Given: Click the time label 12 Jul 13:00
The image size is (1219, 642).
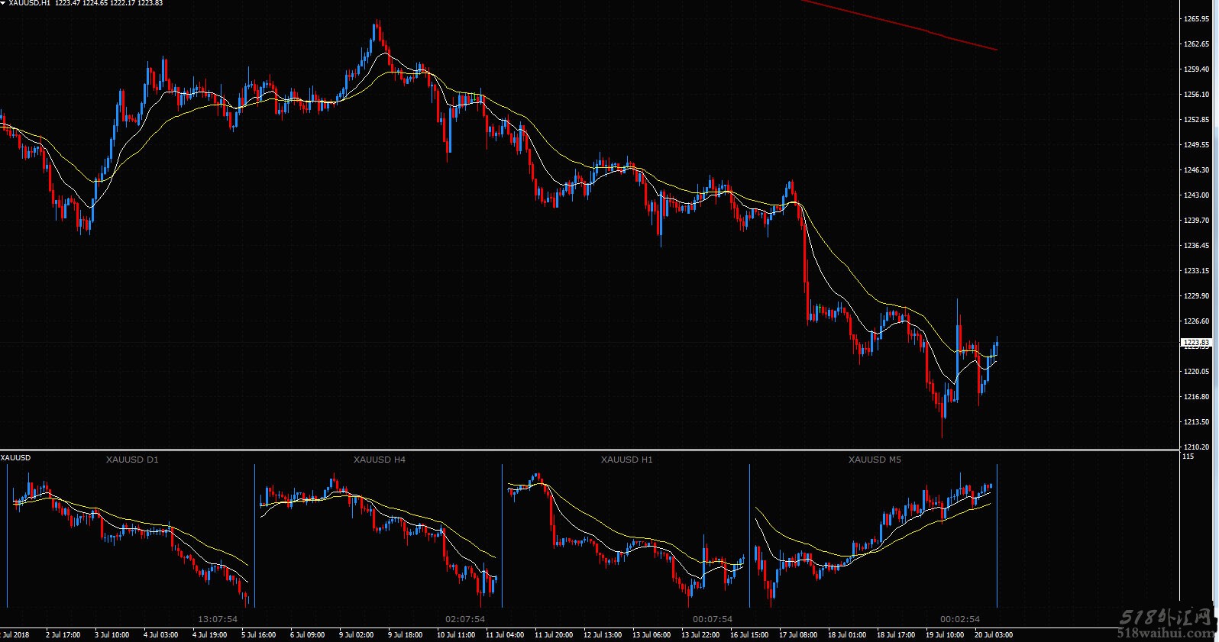Looking at the screenshot, I should pos(602,635).
